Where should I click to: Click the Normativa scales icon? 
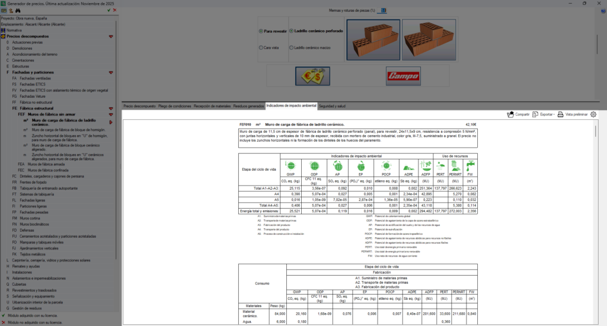pos(3,30)
